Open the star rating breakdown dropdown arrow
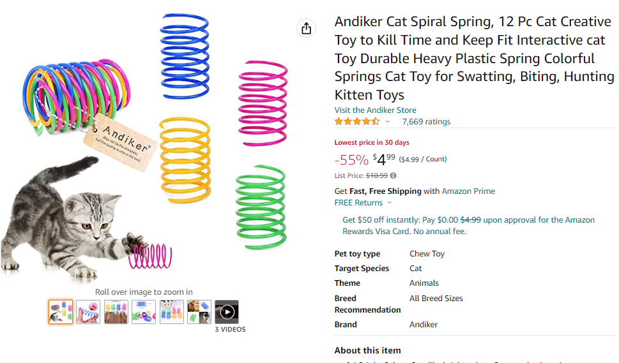This screenshot has height=363, width=619. pyautogui.click(x=388, y=122)
